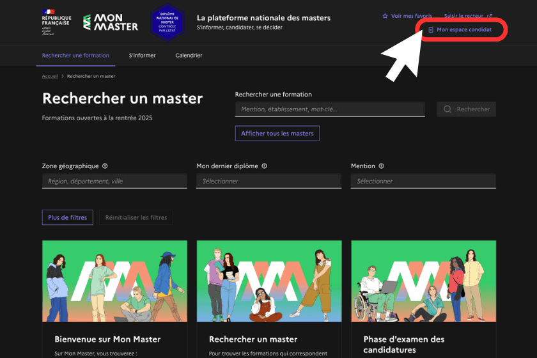Go to Accueil breadcrumb link

(x=50, y=77)
